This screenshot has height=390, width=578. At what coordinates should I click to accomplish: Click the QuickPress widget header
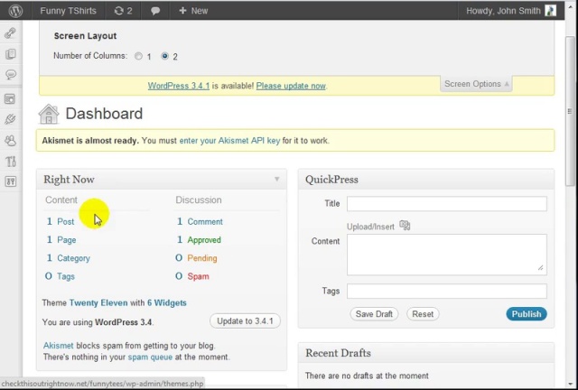click(426, 180)
